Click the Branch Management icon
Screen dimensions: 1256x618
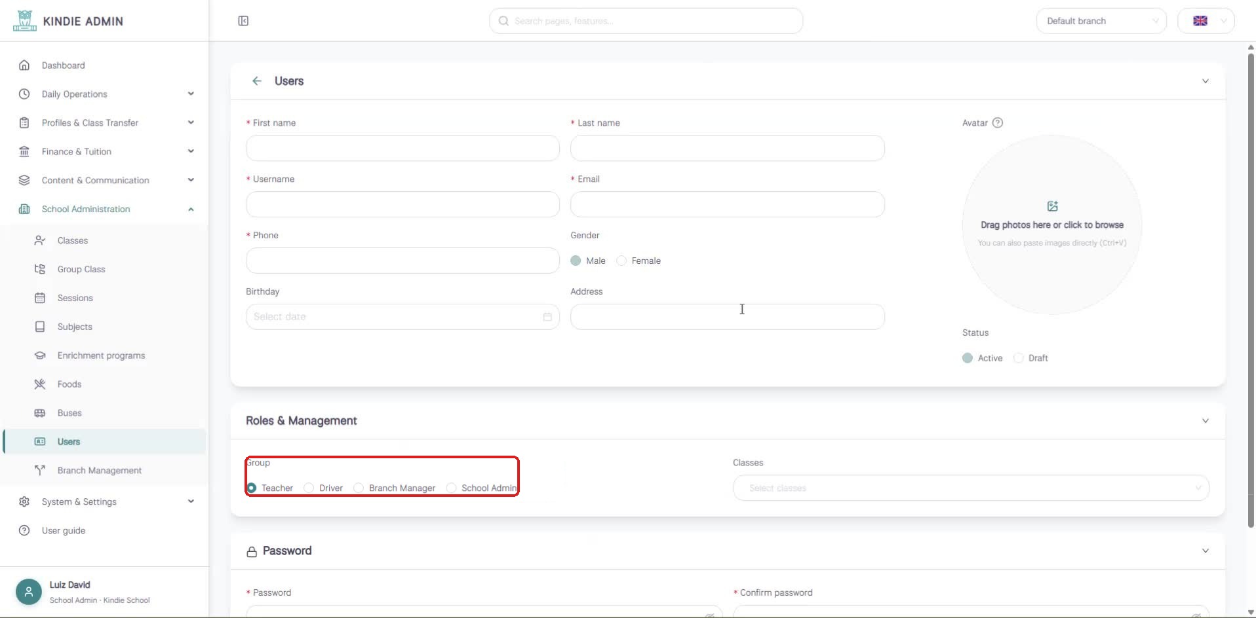(40, 471)
